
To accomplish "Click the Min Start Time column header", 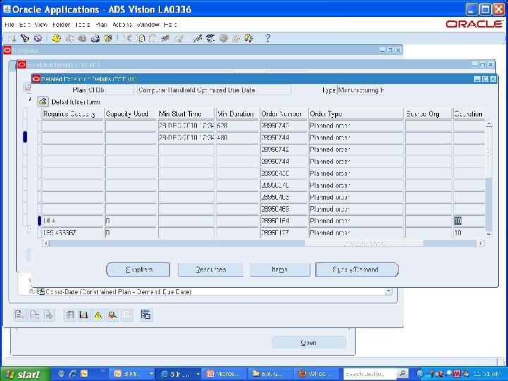I will click(x=186, y=114).
